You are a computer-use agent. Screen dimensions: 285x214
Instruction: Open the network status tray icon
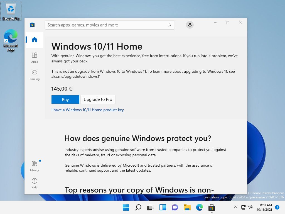243,207
